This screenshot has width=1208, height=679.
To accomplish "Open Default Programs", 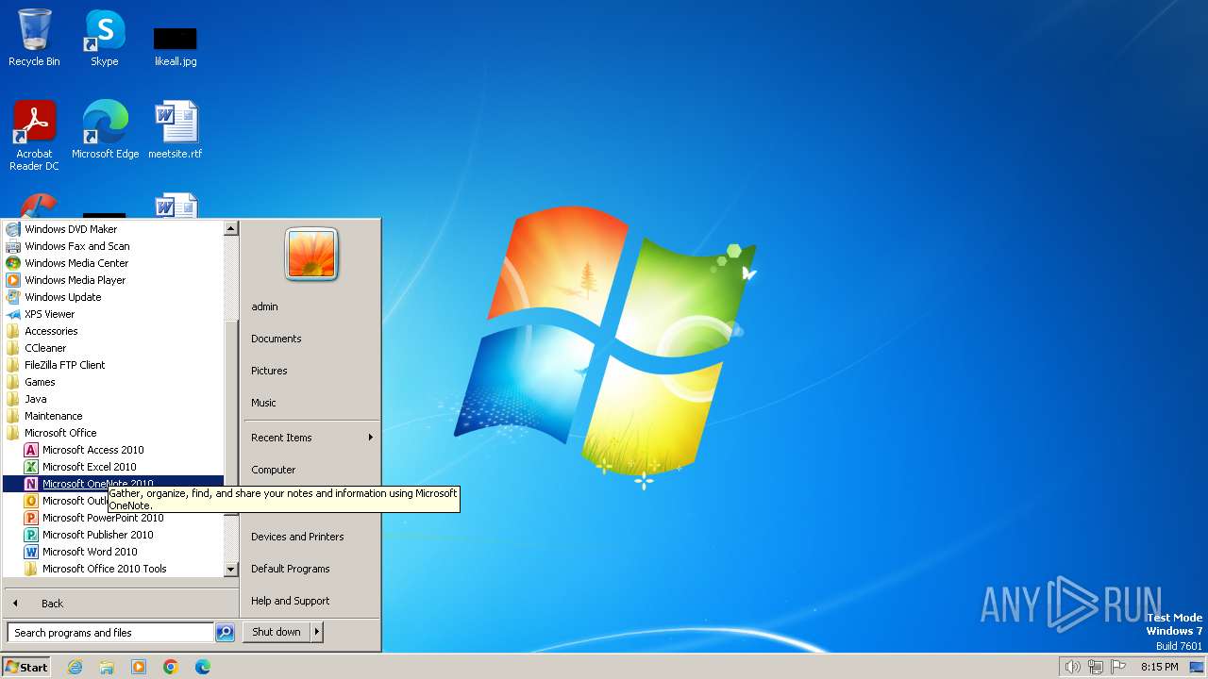I will (x=310, y=569).
